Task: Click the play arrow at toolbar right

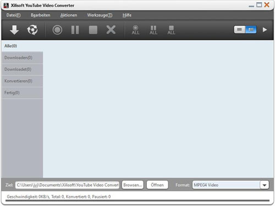Action: (x=265, y=30)
